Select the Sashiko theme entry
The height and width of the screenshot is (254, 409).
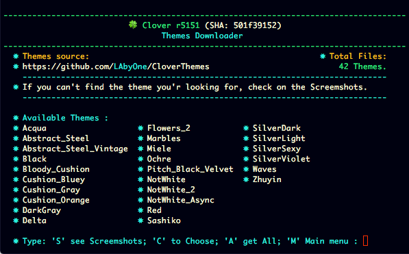pos(164,220)
